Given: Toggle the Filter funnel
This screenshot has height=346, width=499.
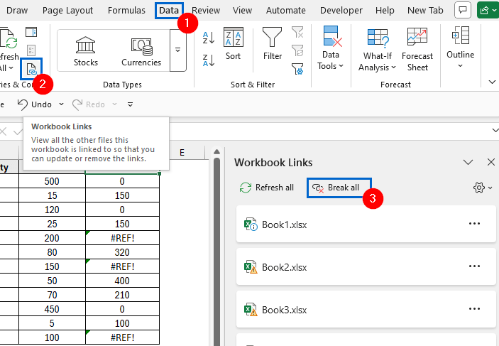Looking at the screenshot, I should (272, 43).
